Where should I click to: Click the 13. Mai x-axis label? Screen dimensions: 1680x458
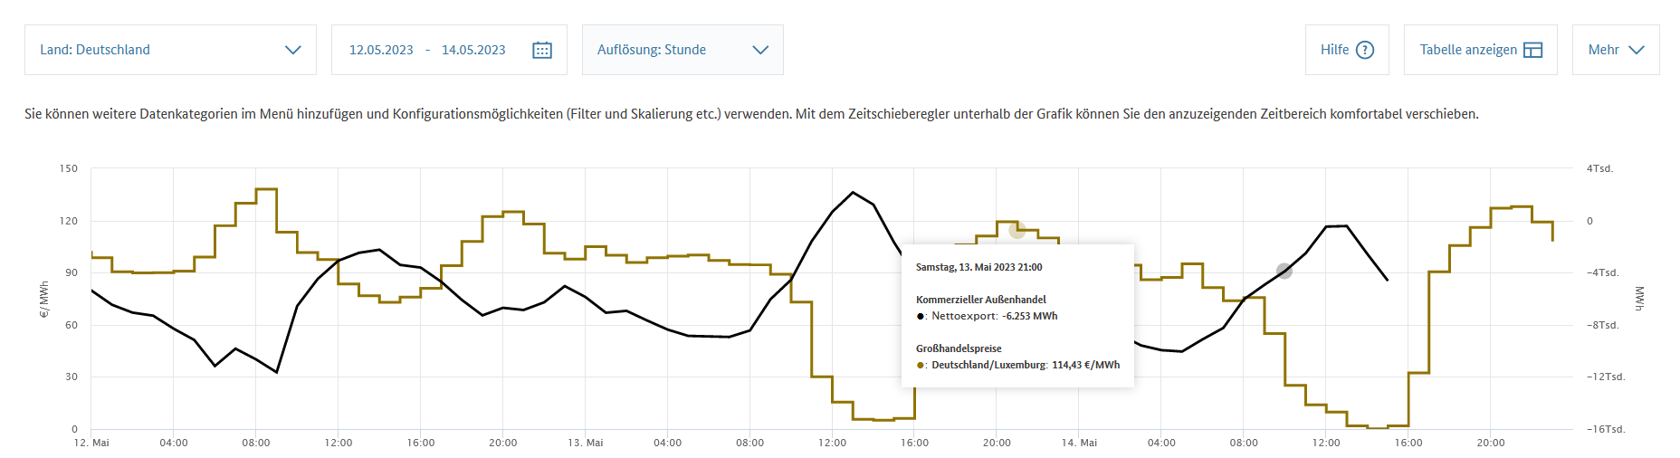point(586,443)
